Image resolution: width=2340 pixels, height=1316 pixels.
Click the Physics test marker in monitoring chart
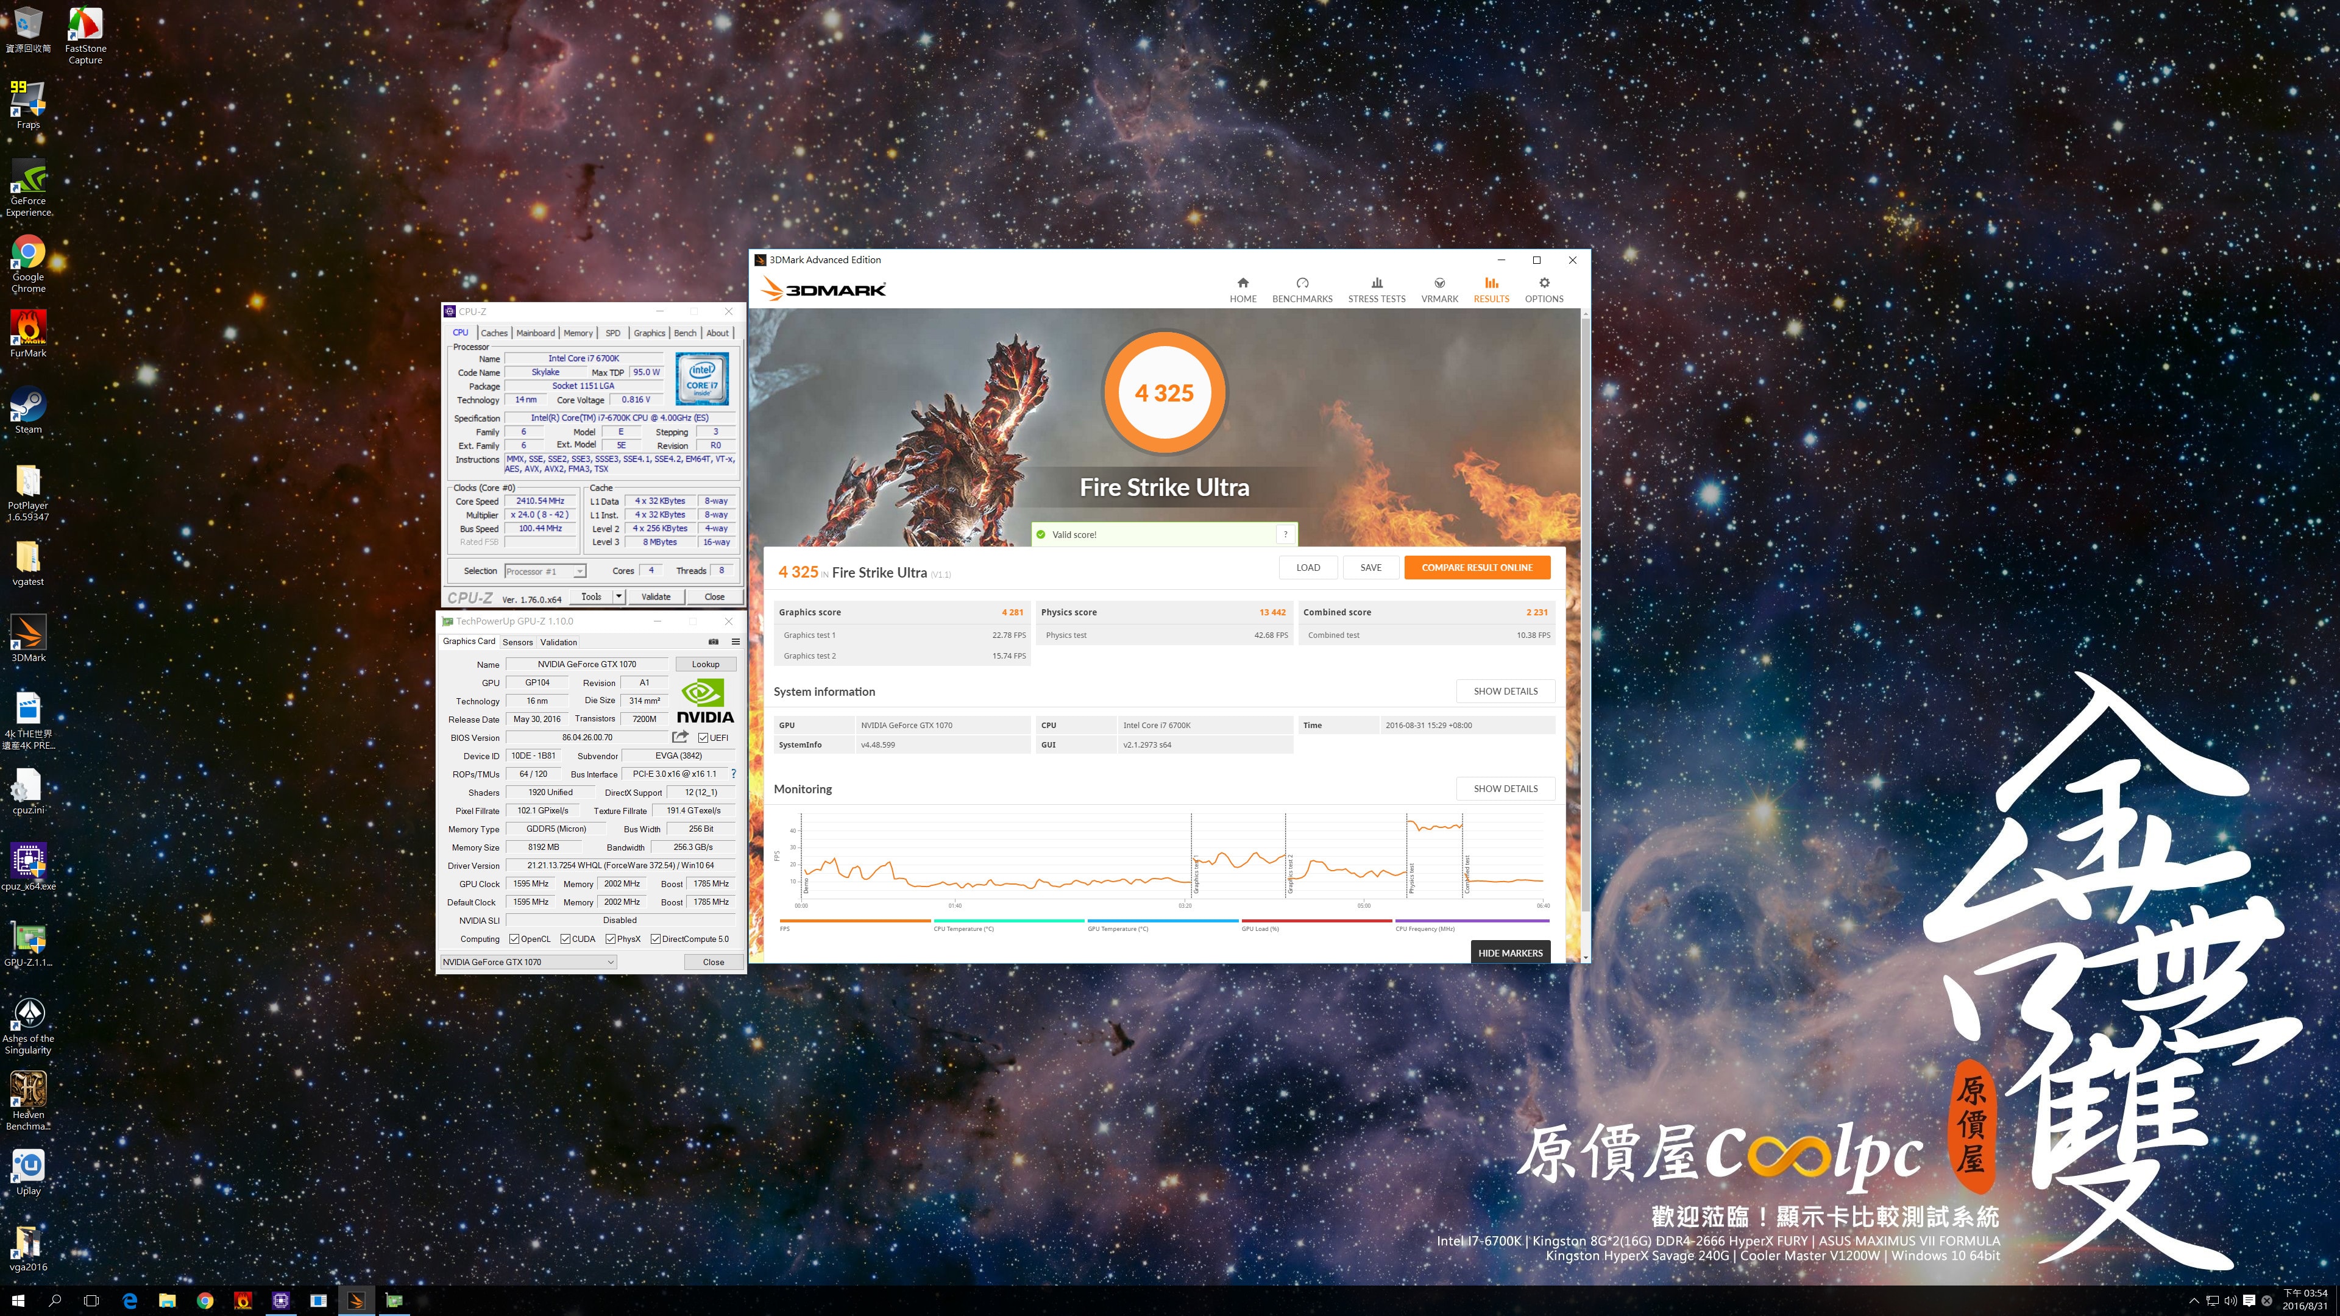(1411, 879)
